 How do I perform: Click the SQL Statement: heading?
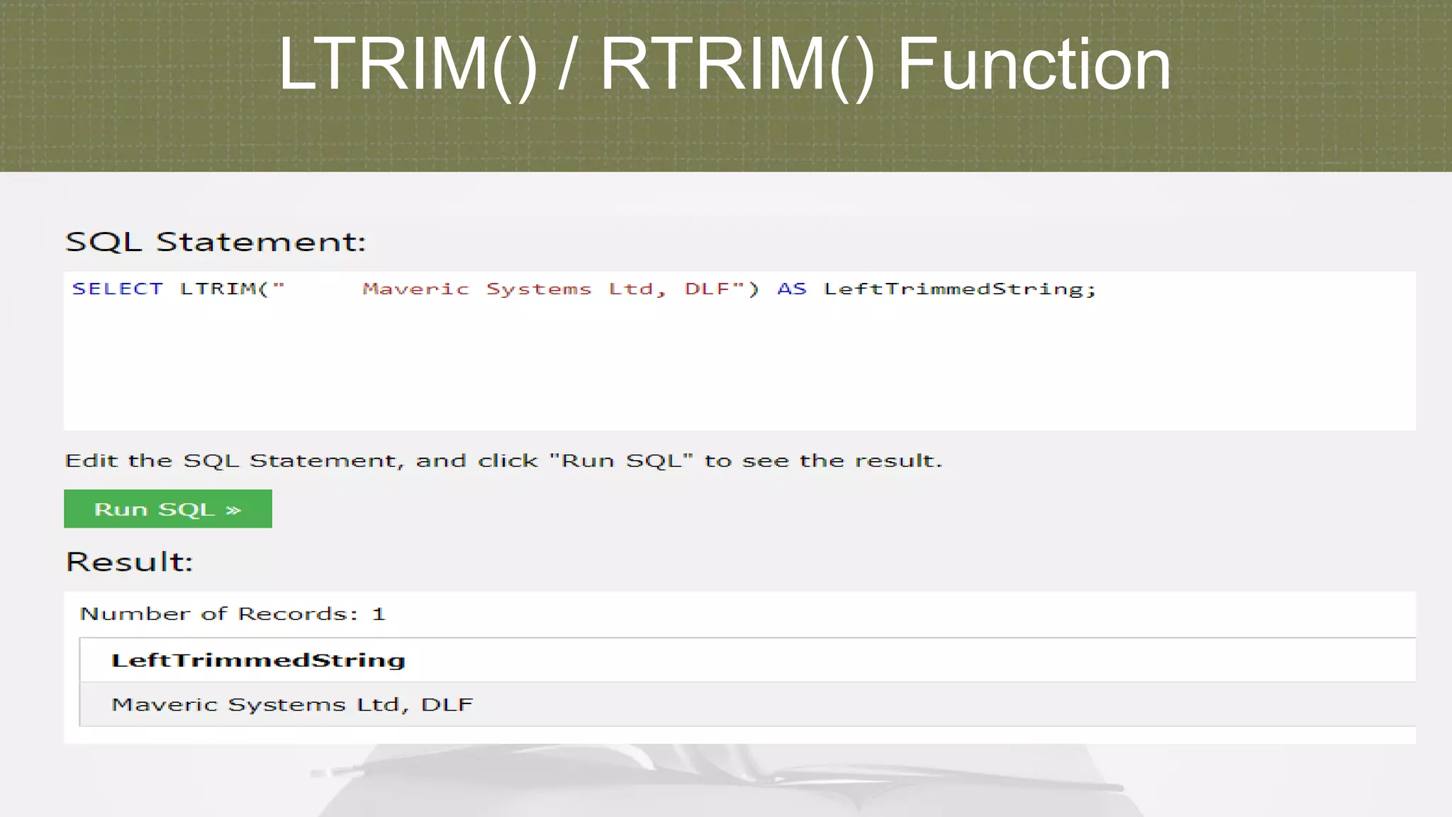coord(216,242)
